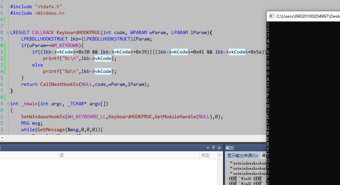The image size is (340, 185).
Task: Open the 显示输出来源 combo box
Action: tap(264, 155)
